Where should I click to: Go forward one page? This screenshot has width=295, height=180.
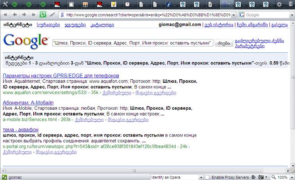point(24,15)
